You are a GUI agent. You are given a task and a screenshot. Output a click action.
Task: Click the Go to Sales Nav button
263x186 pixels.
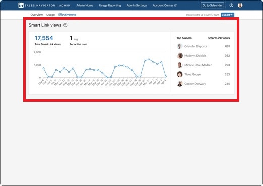(212, 5)
